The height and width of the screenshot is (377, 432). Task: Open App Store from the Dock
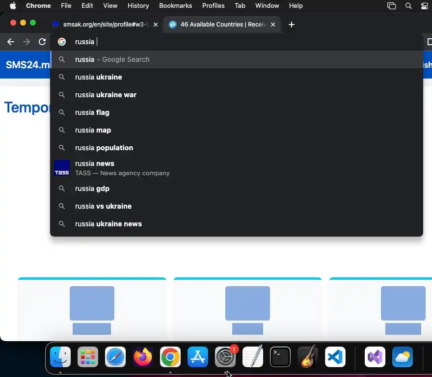tap(198, 357)
